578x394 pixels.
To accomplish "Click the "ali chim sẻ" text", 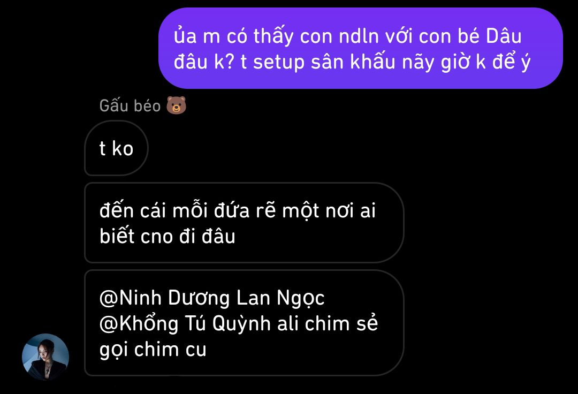I will [328, 323].
